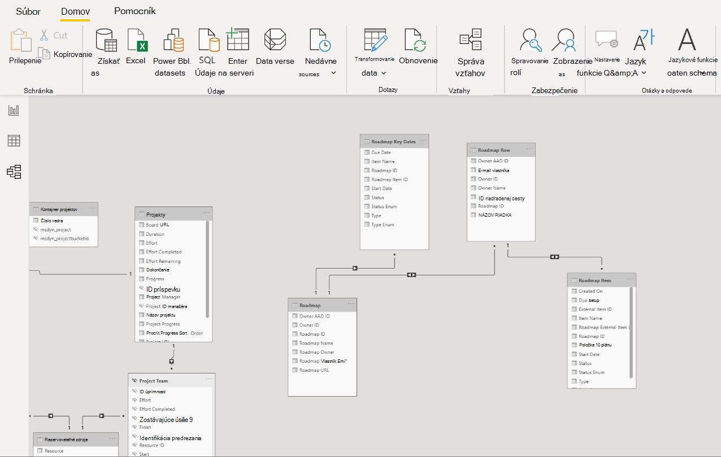Screen dimensions: 721x457
Task: Click the Jazykové schema icon
Action: pos(687,39)
